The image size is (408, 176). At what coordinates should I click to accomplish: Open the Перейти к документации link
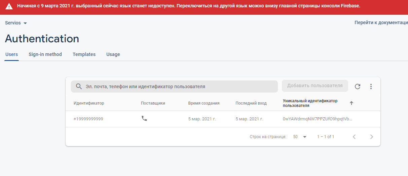(381, 22)
